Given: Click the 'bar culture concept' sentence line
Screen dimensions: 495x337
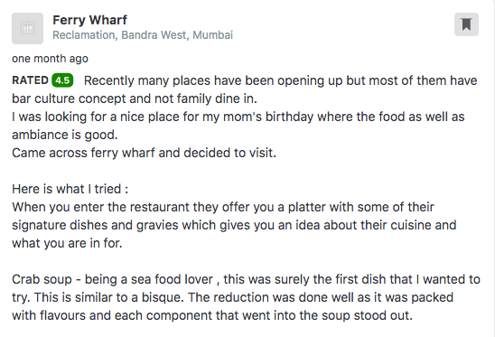Looking at the screenshot, I should click(x=135, y=98).
